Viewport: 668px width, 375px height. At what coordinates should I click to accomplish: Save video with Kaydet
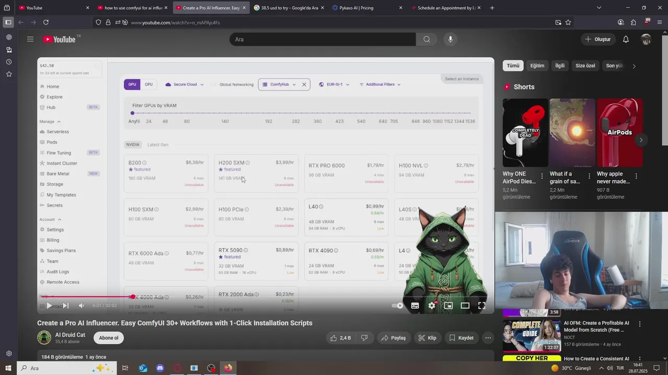coord(461,338)
